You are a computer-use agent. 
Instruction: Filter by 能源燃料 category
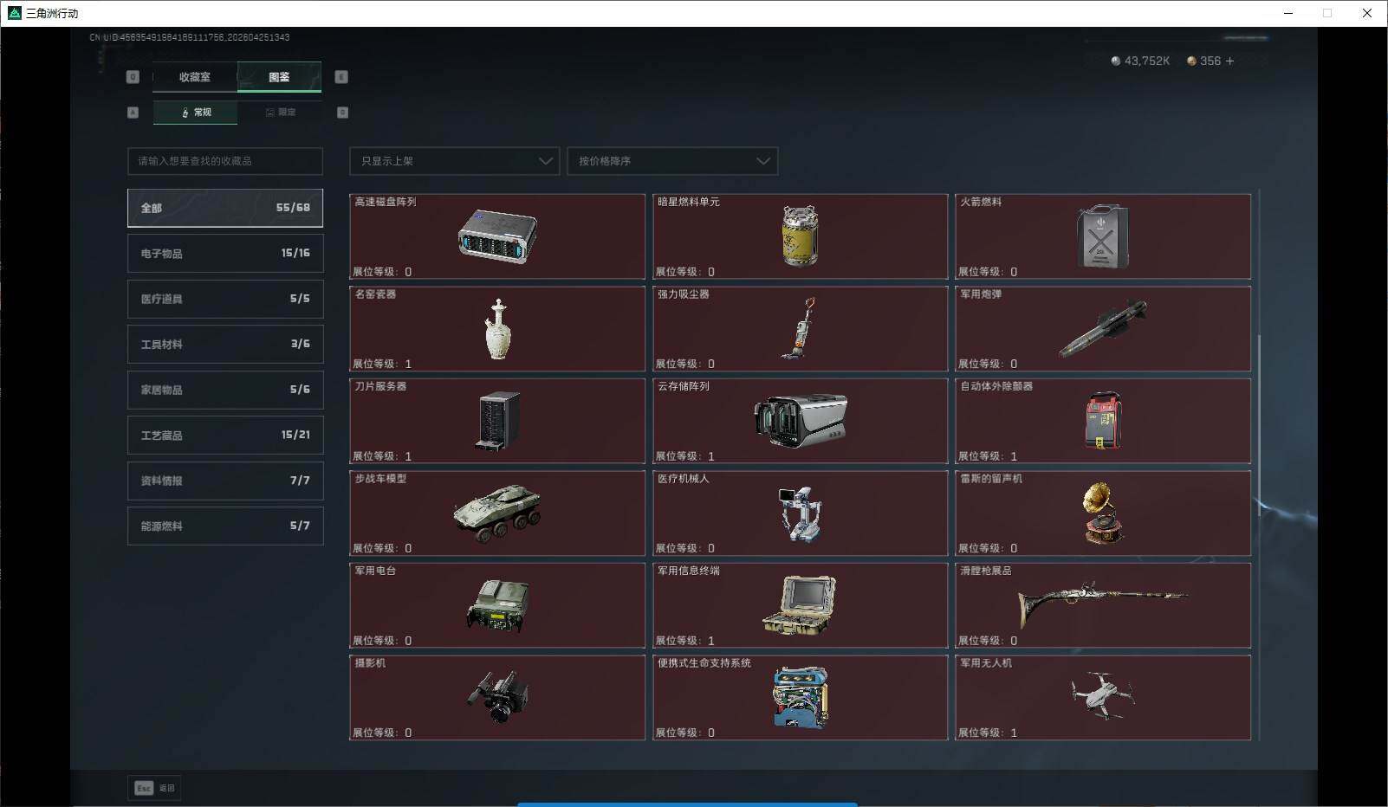[225, 526]
